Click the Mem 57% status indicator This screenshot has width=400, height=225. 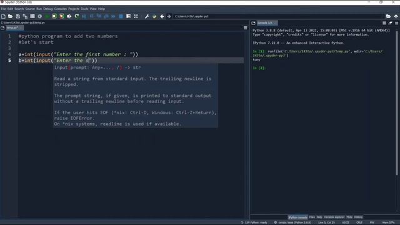coord(389,222)
